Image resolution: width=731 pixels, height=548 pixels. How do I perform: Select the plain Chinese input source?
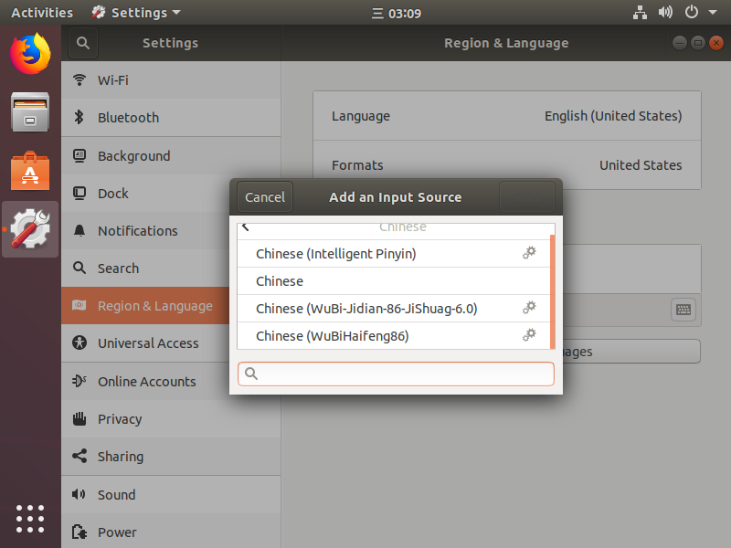(280, 281)
